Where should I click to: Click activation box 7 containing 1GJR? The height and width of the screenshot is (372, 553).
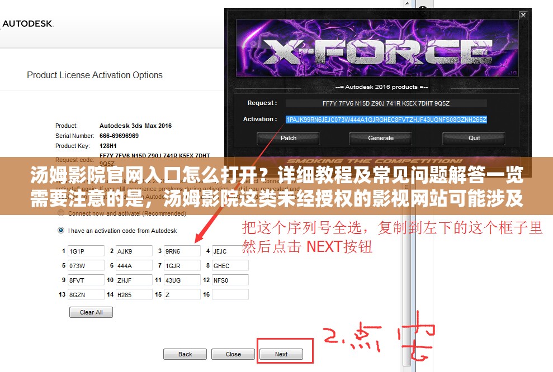[x=182, y=265]
